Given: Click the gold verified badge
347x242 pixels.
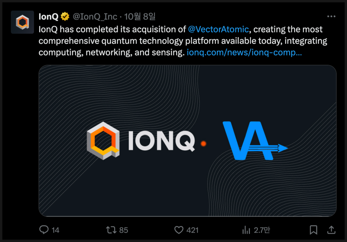Looking at the screenshot, I should coord(65,17).
